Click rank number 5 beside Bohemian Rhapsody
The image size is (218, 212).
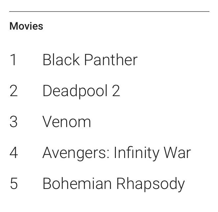coord(14,183)
